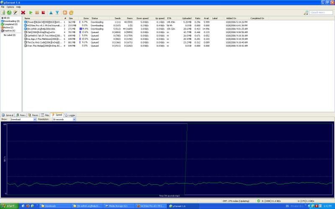Switch to the Speed tab
This screenshot has width=335, height=209.
point(57,115)
